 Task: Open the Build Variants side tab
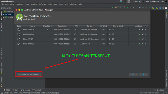pyautogui.click(x=1, y=68)
